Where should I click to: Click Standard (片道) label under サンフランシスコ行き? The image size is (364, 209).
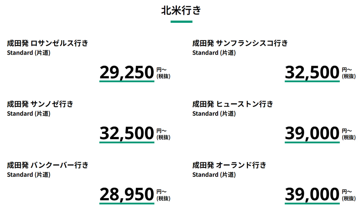(x=214, y=53)
